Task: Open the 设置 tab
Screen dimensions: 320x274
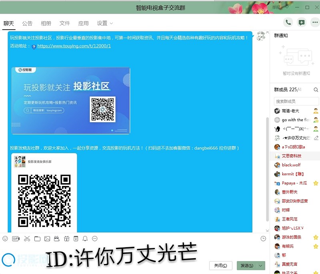Action: 102,23
